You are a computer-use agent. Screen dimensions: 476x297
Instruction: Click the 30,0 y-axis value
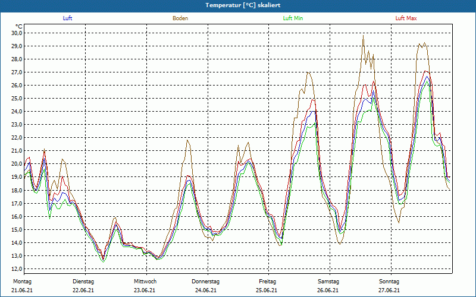(x=17, y=33)
